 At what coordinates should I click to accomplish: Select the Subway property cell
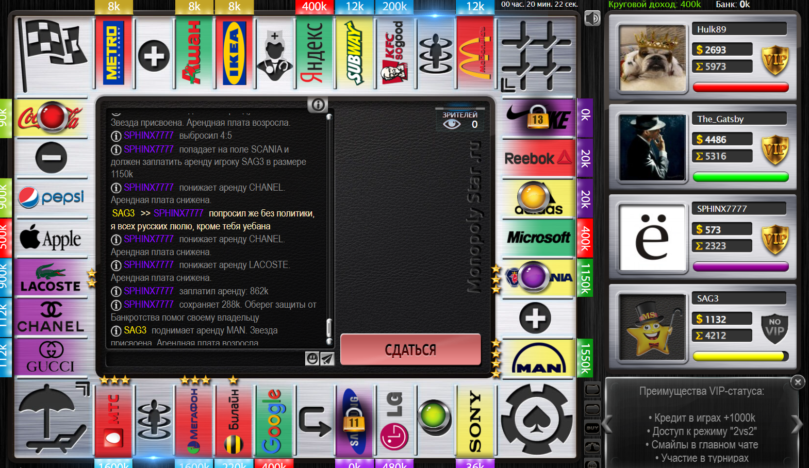point(354,53)
